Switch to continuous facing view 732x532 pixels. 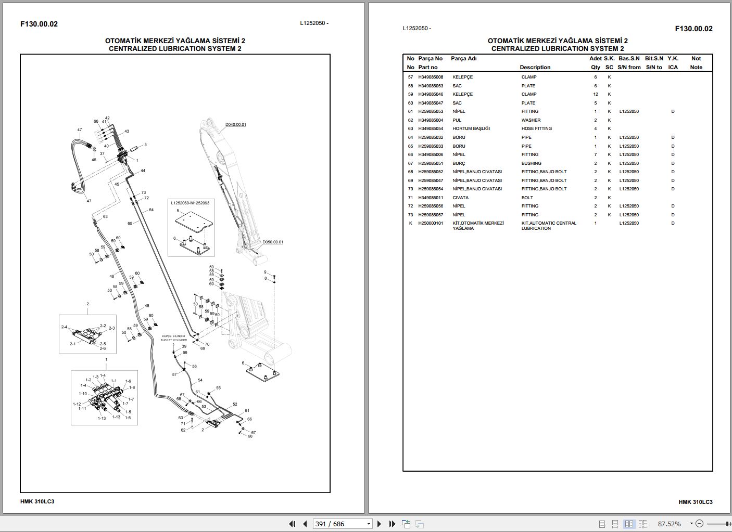coord(643,524)
